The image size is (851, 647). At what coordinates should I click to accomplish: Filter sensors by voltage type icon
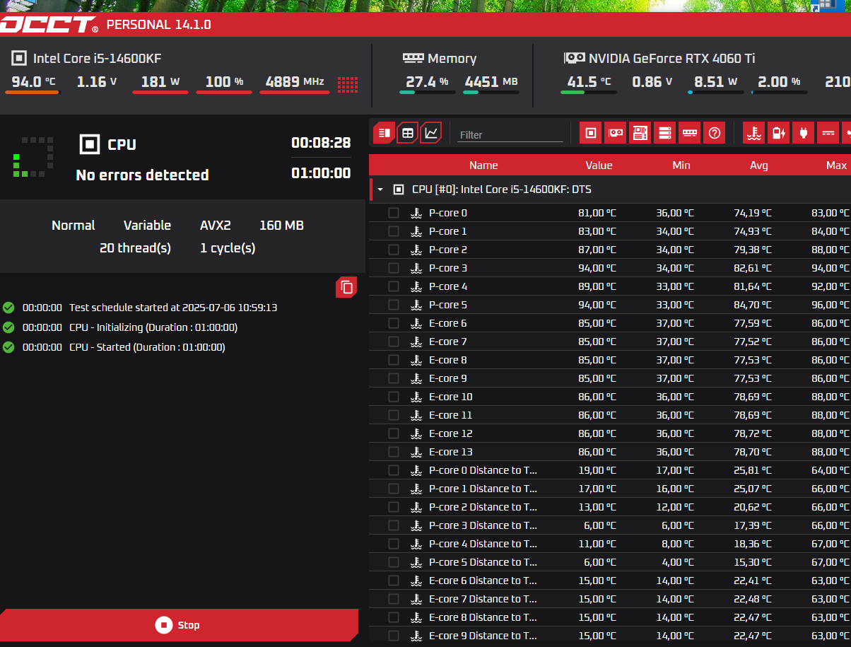click(828, 132)
